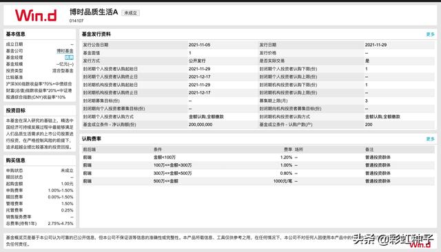Click the 投资目标 panel header
This screenshot has height=252, width=441.
15,110
